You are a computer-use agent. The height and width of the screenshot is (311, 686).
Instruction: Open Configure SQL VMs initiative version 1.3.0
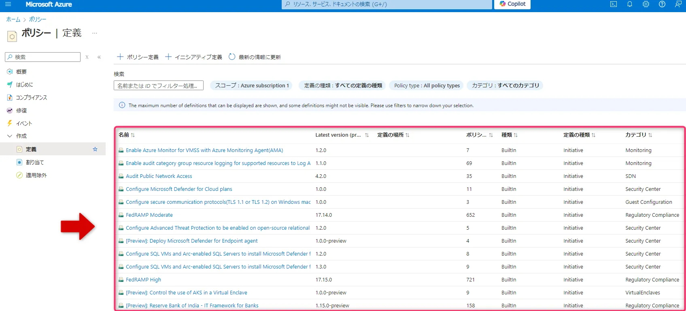218,267
